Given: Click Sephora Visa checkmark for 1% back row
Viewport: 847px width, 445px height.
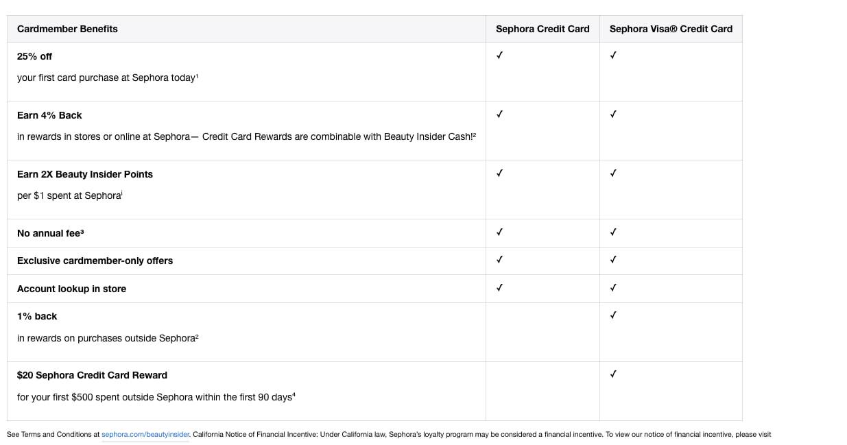Looking at the screenshot, I should tap(613, 315).
